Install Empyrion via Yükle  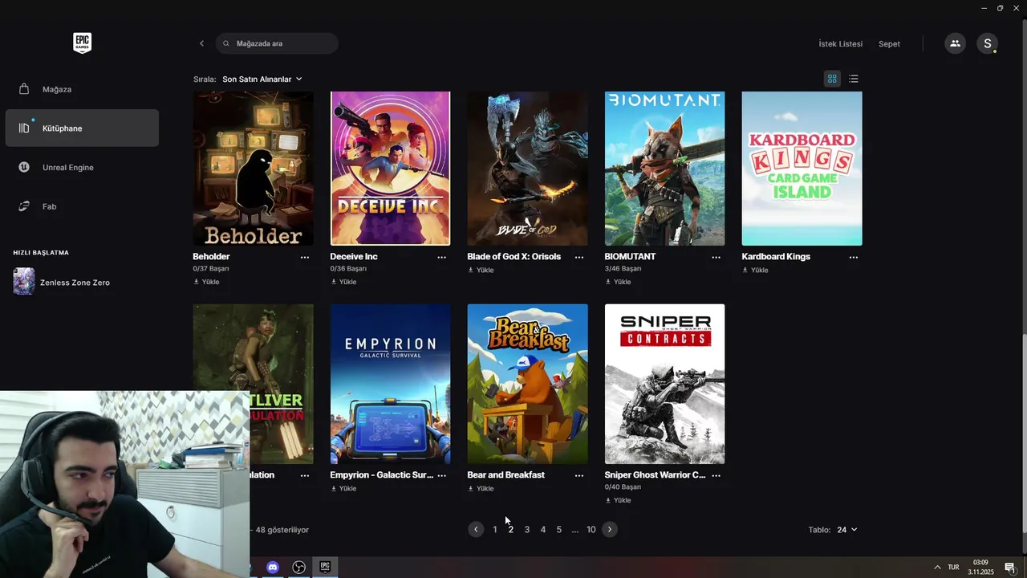tap(343, 488)
